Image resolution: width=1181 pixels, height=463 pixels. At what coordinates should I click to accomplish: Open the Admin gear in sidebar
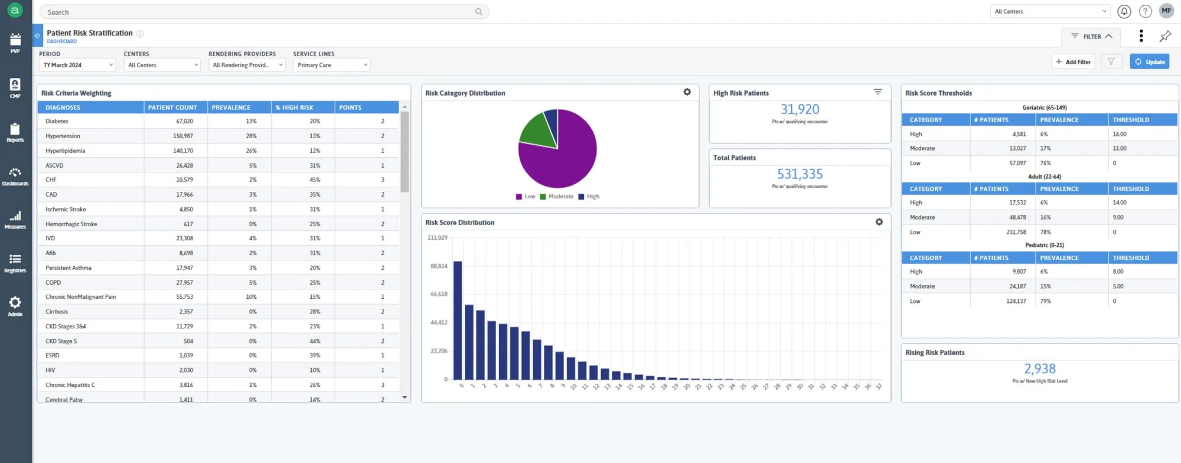pos(15,305)
